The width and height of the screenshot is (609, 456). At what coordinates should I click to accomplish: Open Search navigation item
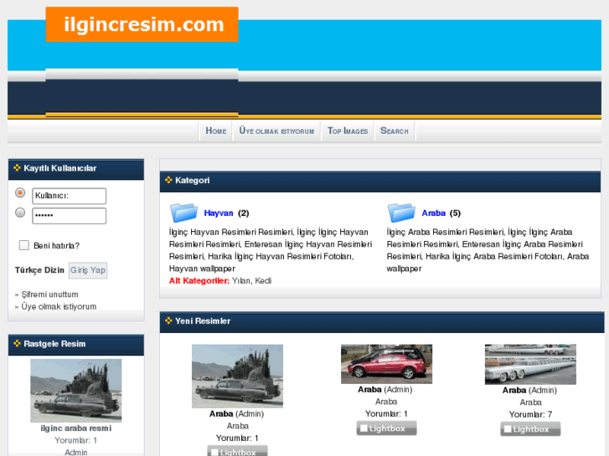(x=395, y=131)
